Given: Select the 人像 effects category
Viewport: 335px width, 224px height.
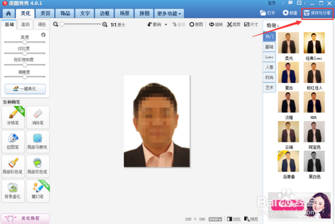Looking at the screenshot, I should tap(269, 67).
